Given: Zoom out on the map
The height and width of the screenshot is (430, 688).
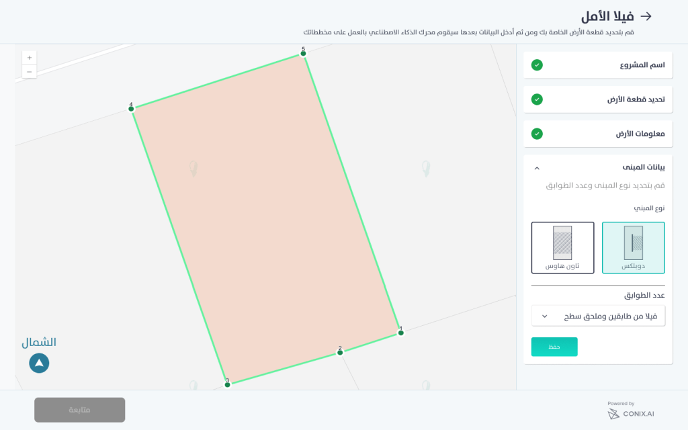Looking at the screenshot, I should (30, 72).
